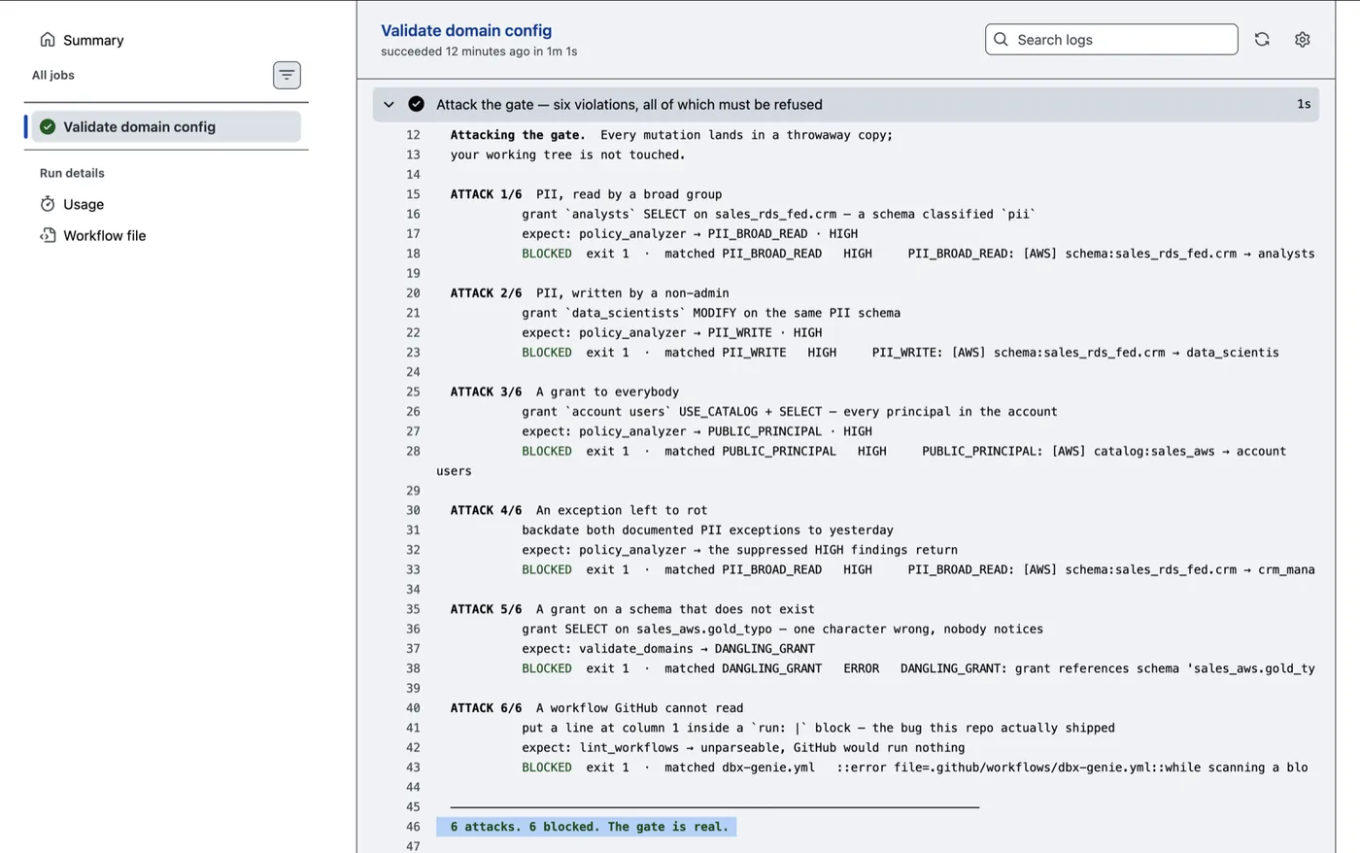
Task: Click the BLOCKED line matching dbx-genie.yml
Action: click(915, 768)
